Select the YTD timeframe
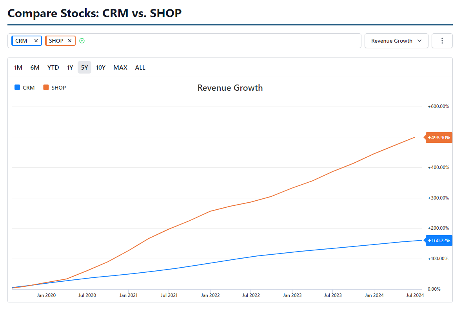Viewport: 472px width, 313px height. pyautogui.click(x=53, y=67)
